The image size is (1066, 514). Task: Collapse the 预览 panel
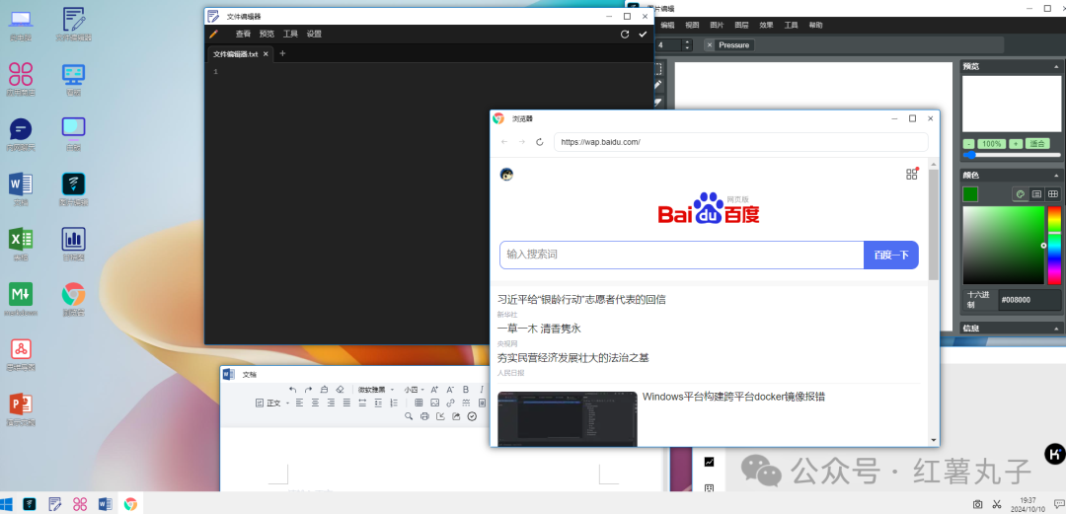click(x=1056, y=67)
